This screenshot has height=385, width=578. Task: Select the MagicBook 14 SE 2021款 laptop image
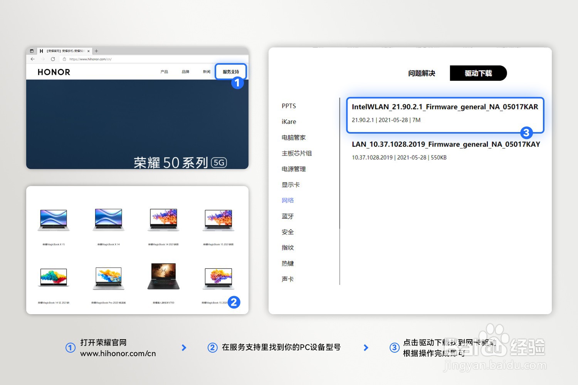coord(54,278)
